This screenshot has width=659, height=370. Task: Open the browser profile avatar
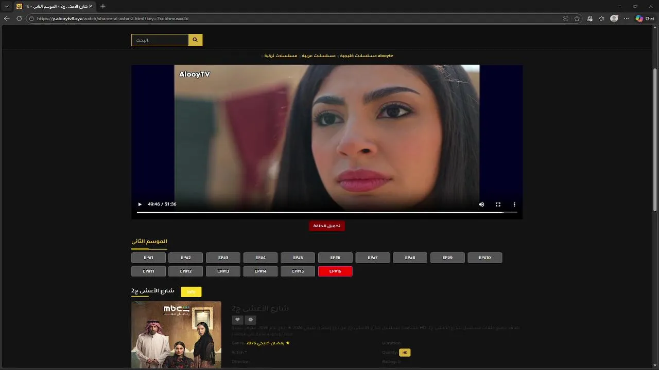(x=614, y=18)
